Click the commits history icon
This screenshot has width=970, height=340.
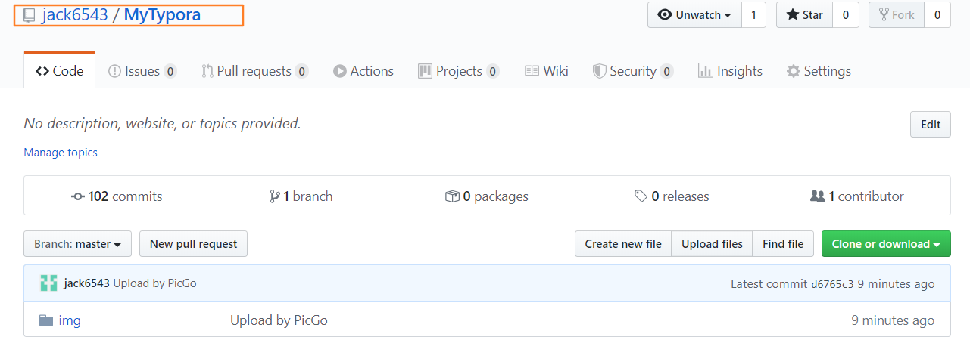pyautogui.click(x=77, y=196)
